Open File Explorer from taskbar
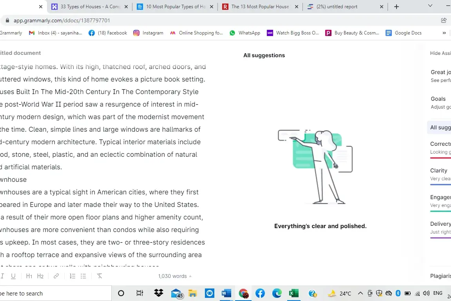Image resolution: width=451 pixels, height=301 pixels. pyautogui.click(x=192, y=293)
